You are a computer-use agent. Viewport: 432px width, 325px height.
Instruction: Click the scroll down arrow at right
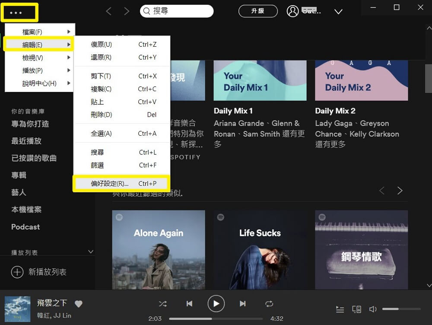(429, 285)
